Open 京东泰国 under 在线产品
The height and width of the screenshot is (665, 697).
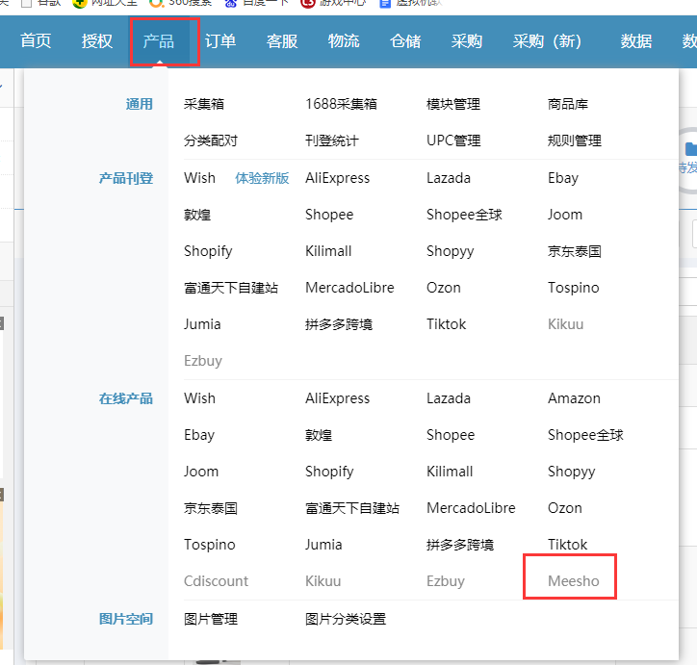pos(211,508)
